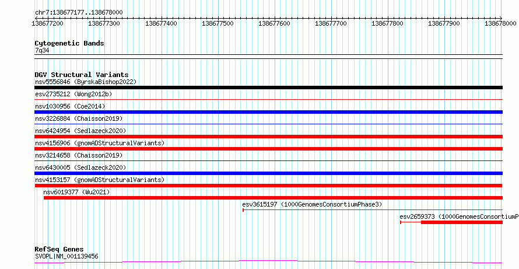Image resolution: width=519 pixels, height=269 pixels.
Task: Select the thin red esv3615197 line
Action: click(x=373, y=210)
